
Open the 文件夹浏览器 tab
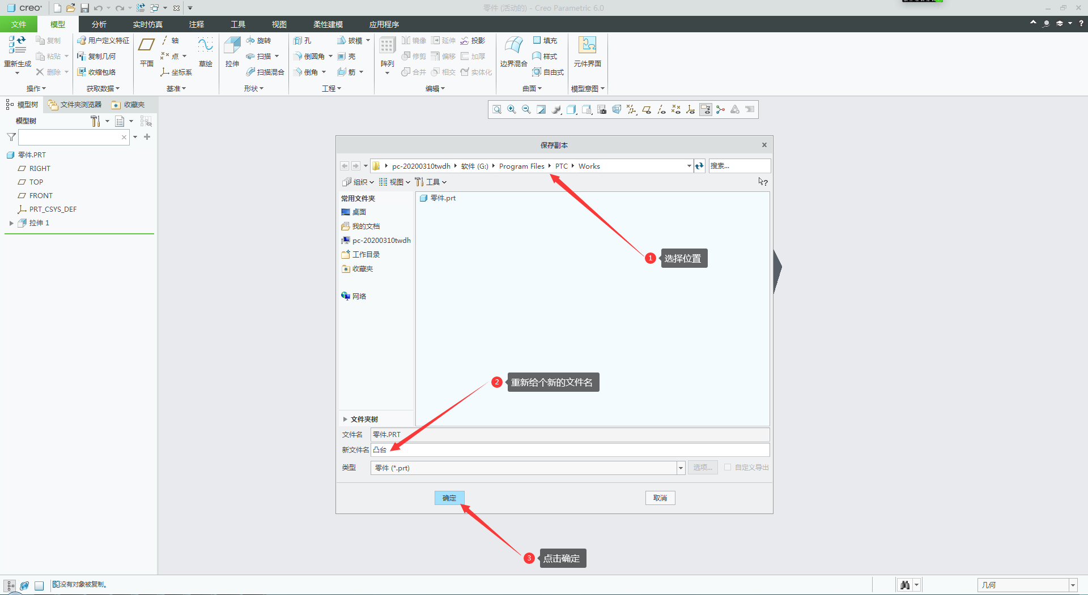[x=75, y=105]
